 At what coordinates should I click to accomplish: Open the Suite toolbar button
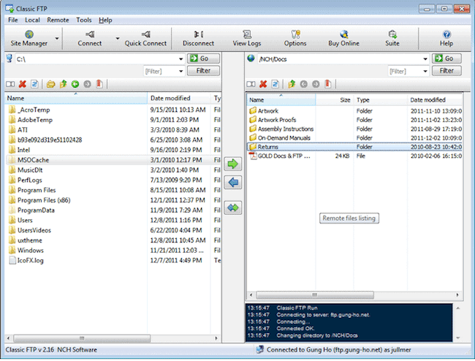tap(392, 39)
